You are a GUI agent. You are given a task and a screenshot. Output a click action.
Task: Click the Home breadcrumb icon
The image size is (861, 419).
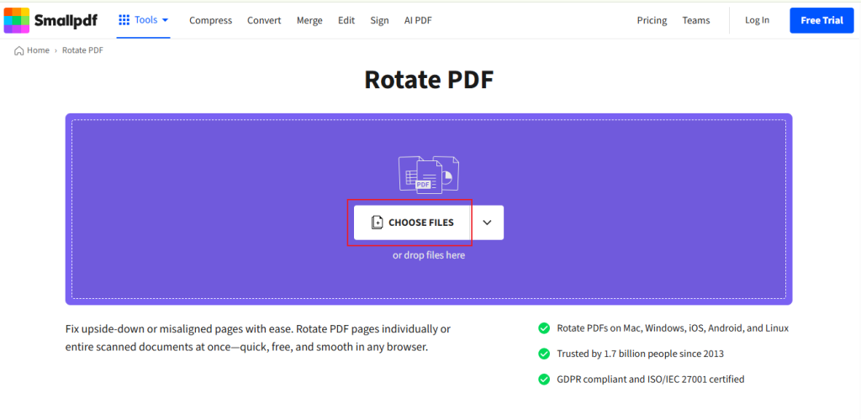[18, 50]
